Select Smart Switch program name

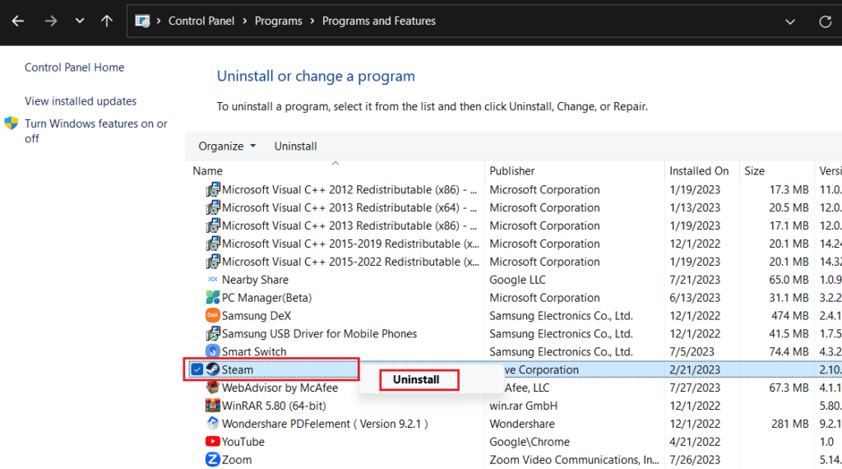(x=254, y=352)
